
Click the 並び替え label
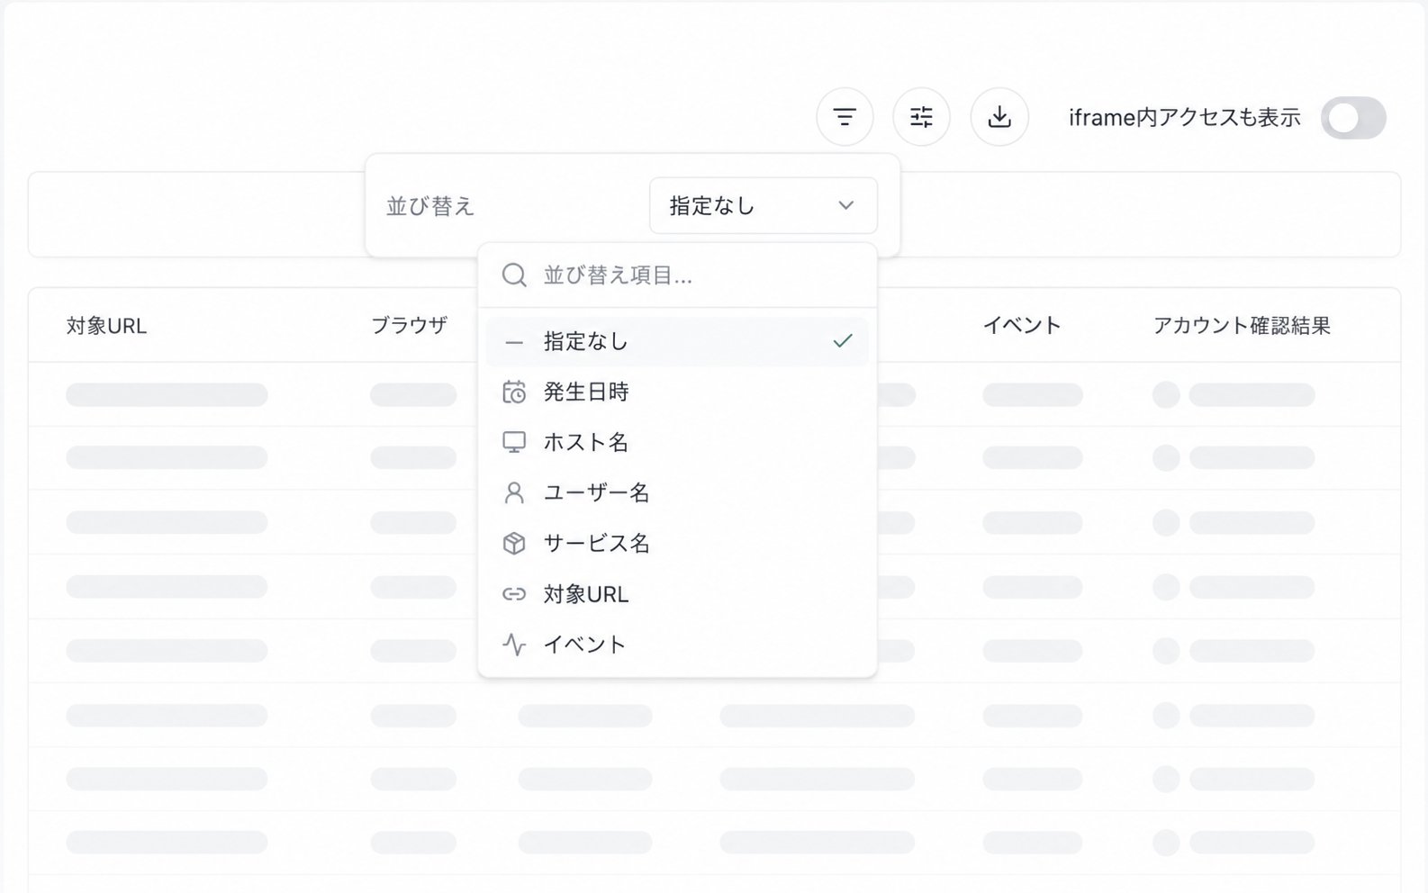pyautogui.click(x=430, y=206)
